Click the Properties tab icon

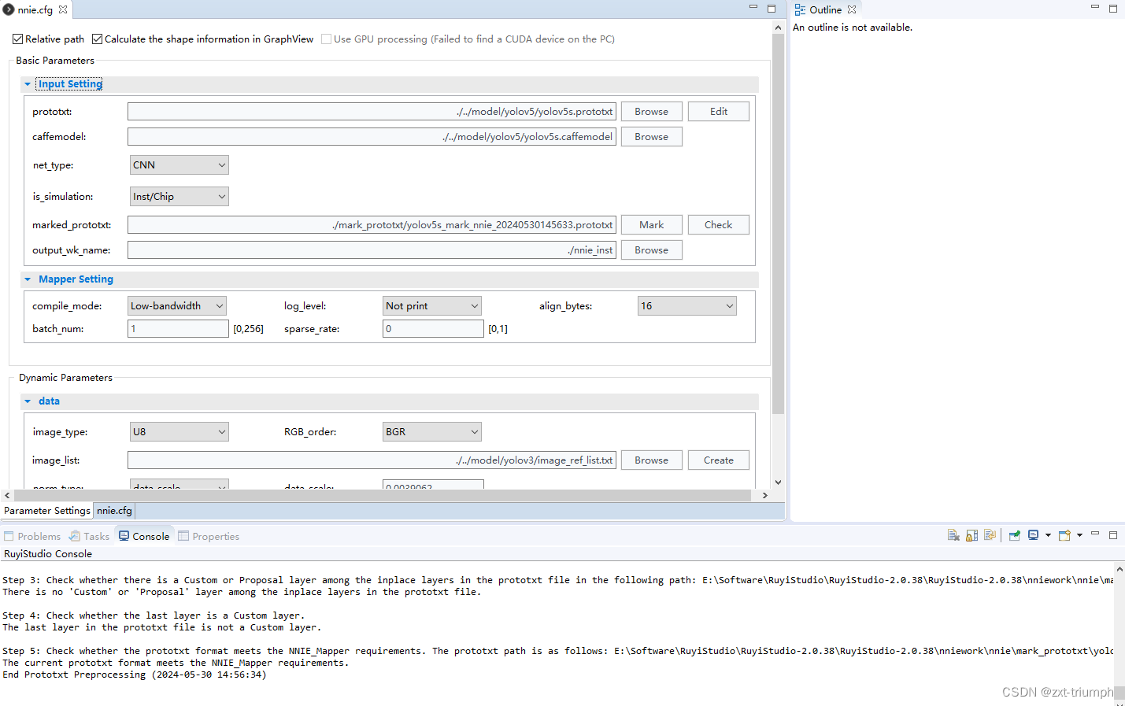pyautogui.click(x=183, y=536)
